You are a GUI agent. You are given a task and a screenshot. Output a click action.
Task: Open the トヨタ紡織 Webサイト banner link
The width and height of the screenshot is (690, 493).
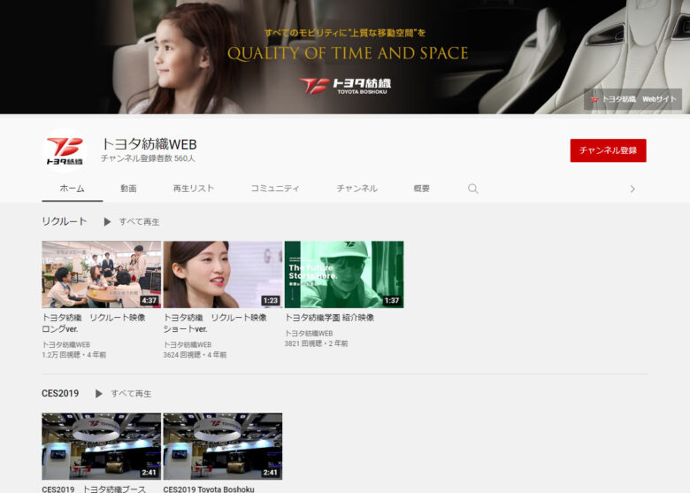632,99
